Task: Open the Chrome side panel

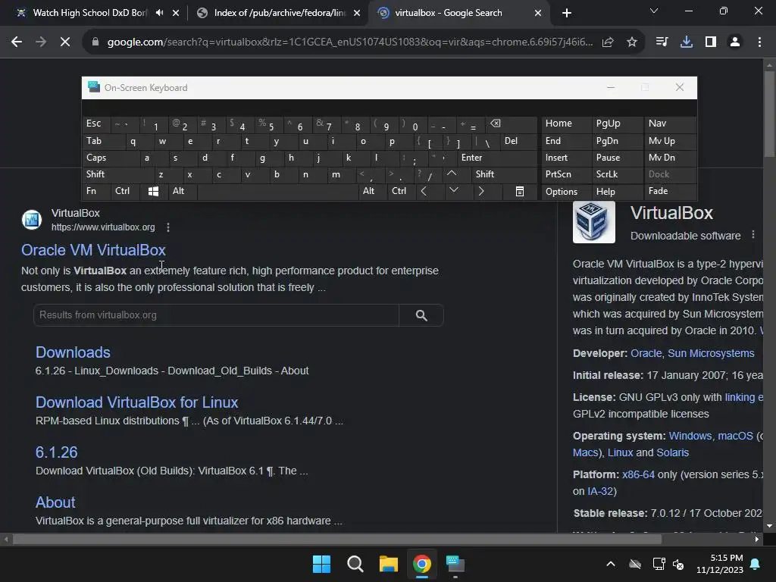Action: (711, 42)
